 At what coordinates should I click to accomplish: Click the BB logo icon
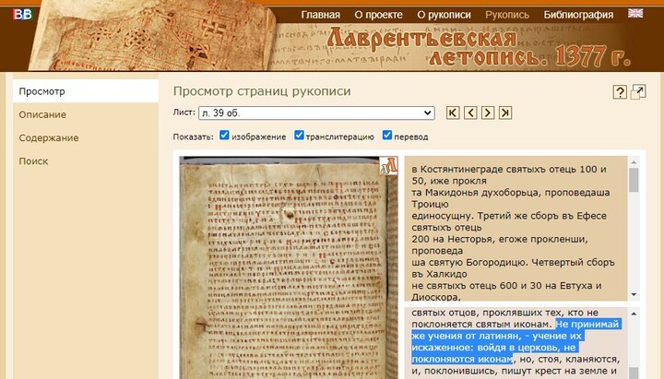point(22,15)
